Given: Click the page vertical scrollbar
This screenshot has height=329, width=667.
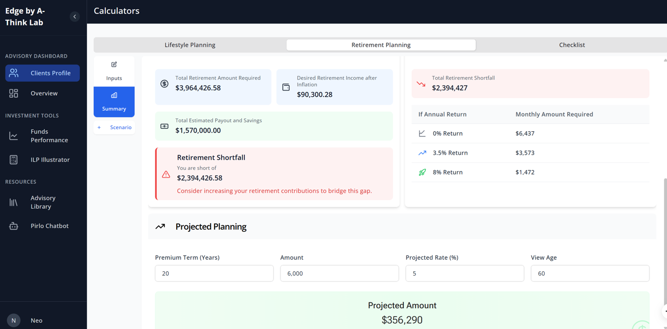Looking at the screenshot, I should coord(664,242).
